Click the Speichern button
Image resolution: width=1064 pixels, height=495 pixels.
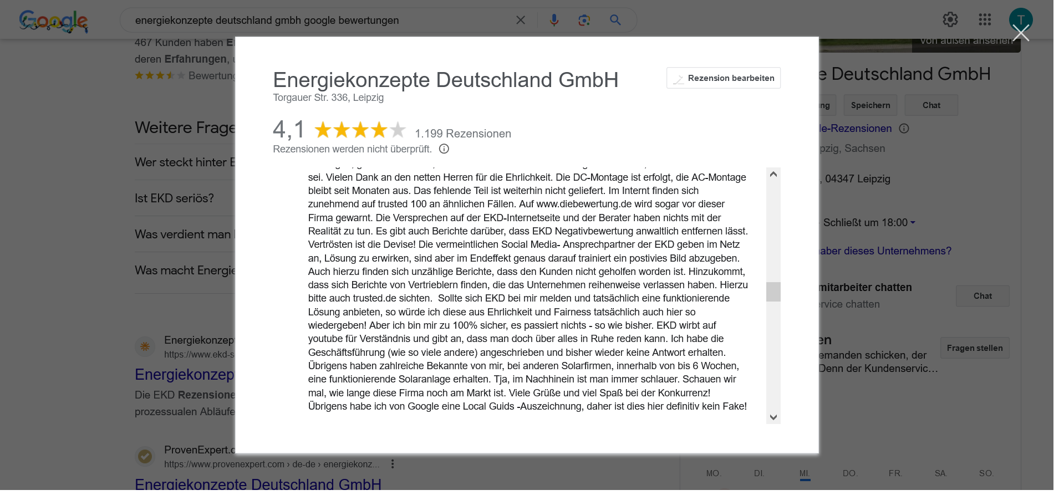(x=870, y=105)
